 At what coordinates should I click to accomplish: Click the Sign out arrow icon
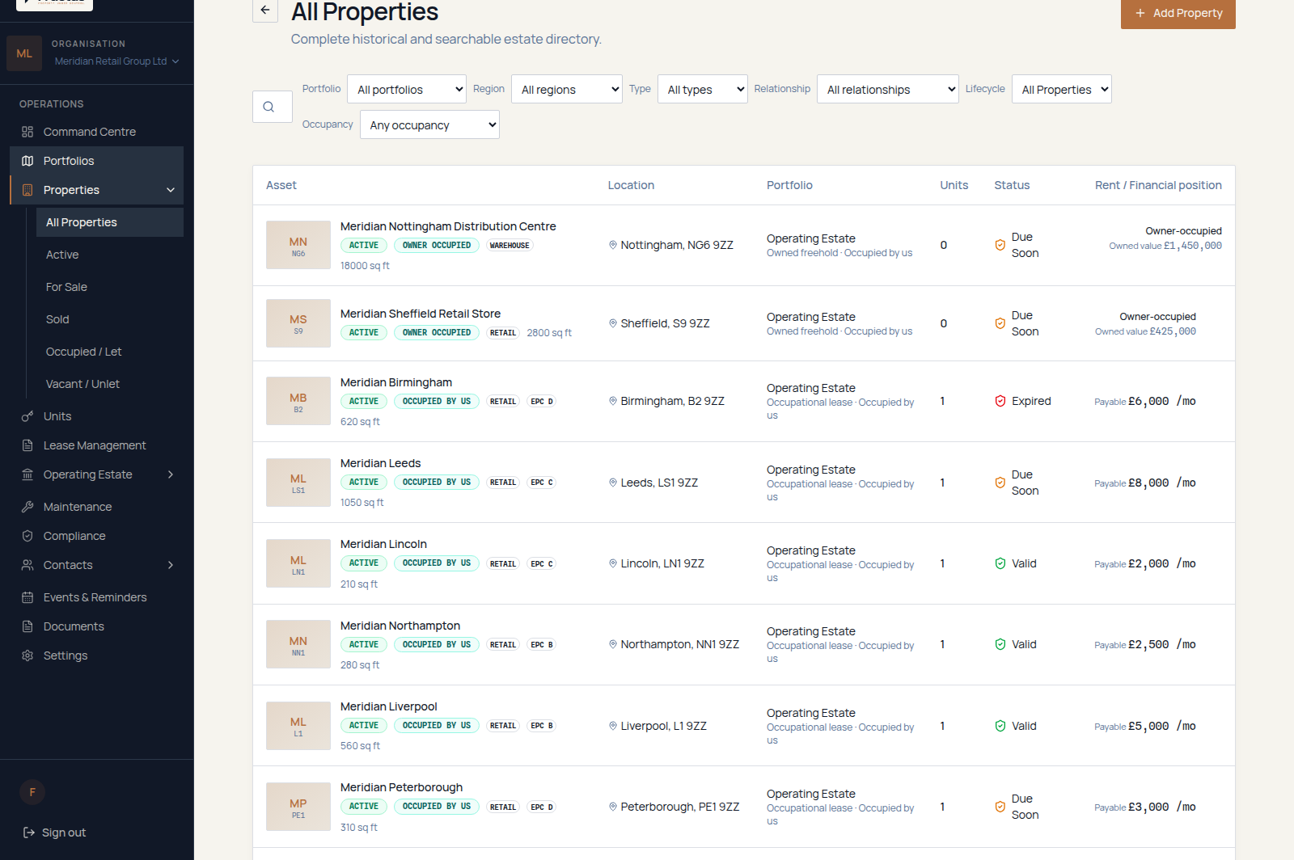pyautogui.click(x=29, y=833)
